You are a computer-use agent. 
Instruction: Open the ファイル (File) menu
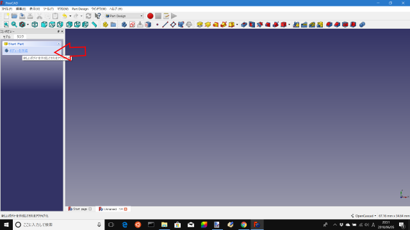tap(7, 9)
